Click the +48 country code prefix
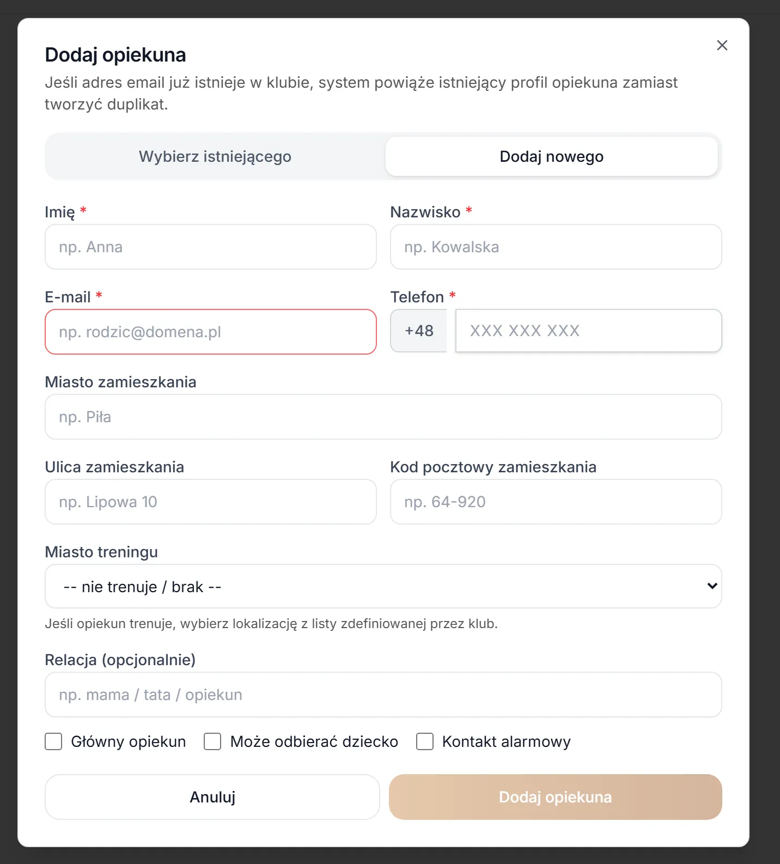Screen dimensions: 780x864 [419, 331]
